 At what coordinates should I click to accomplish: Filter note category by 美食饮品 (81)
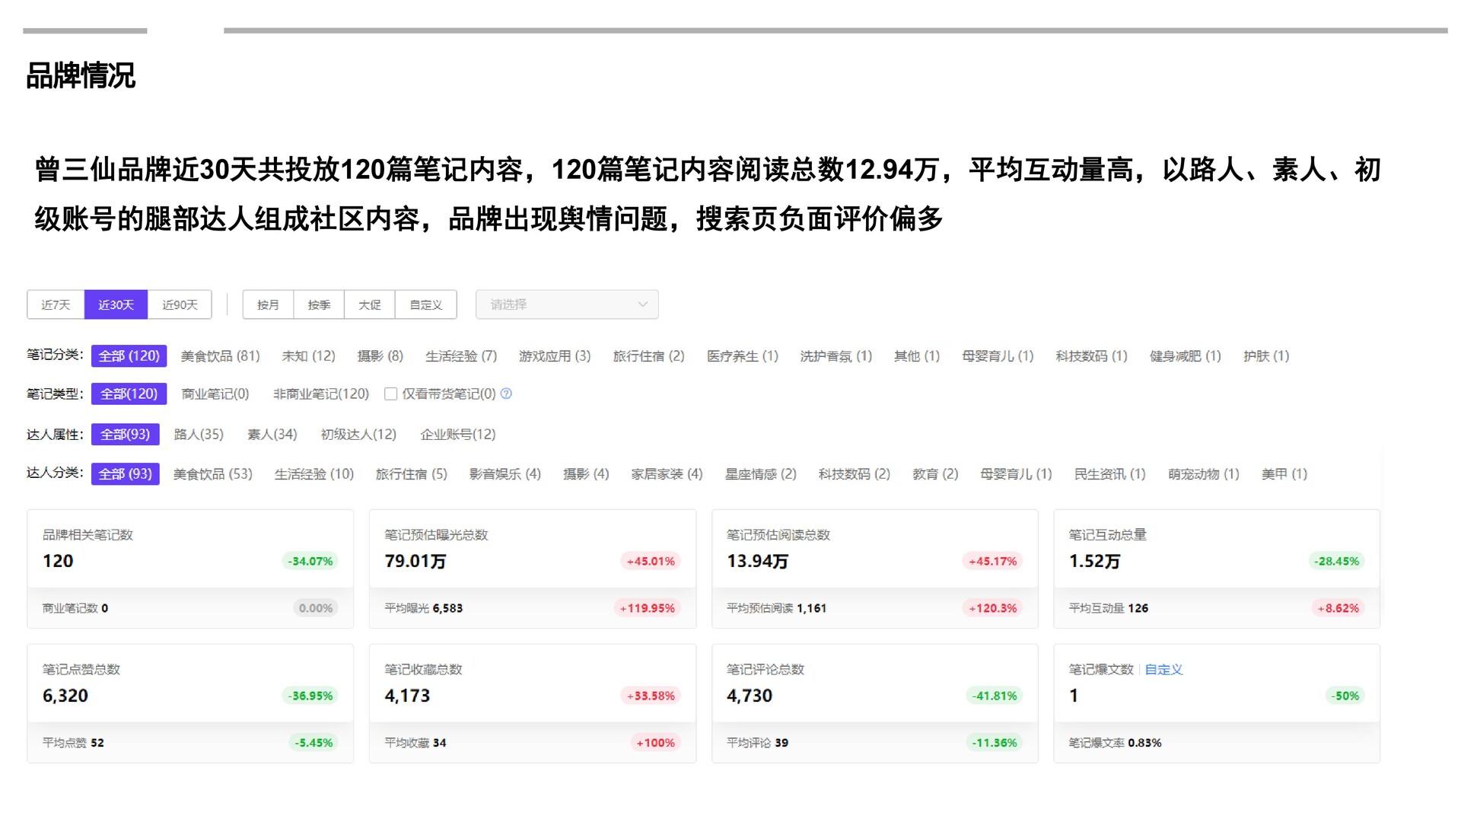point(220,356)
